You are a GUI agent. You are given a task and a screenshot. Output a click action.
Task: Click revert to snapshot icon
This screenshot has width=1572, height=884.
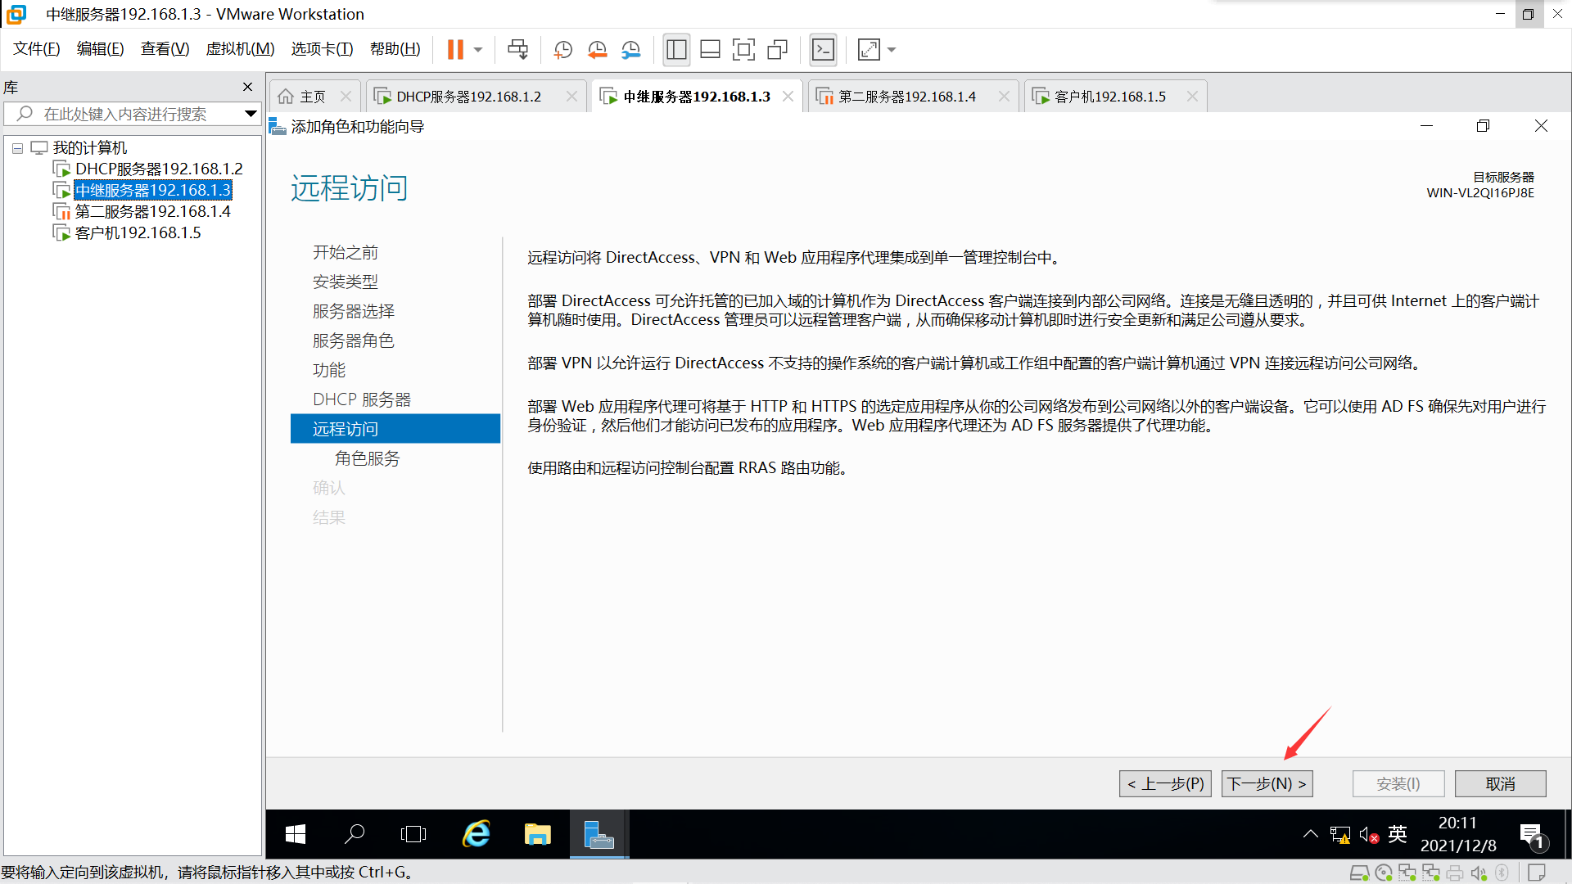point(597,50)
